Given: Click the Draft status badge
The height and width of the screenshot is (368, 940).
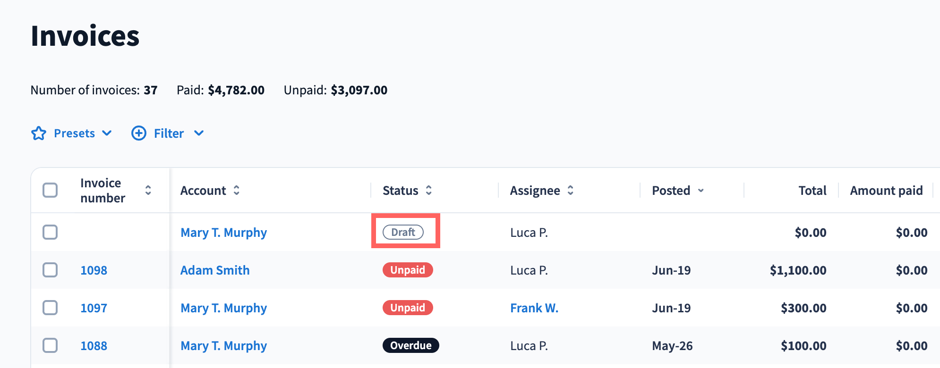Looking at the screenshot, I should pyautogui.click(x=403, y=232).
